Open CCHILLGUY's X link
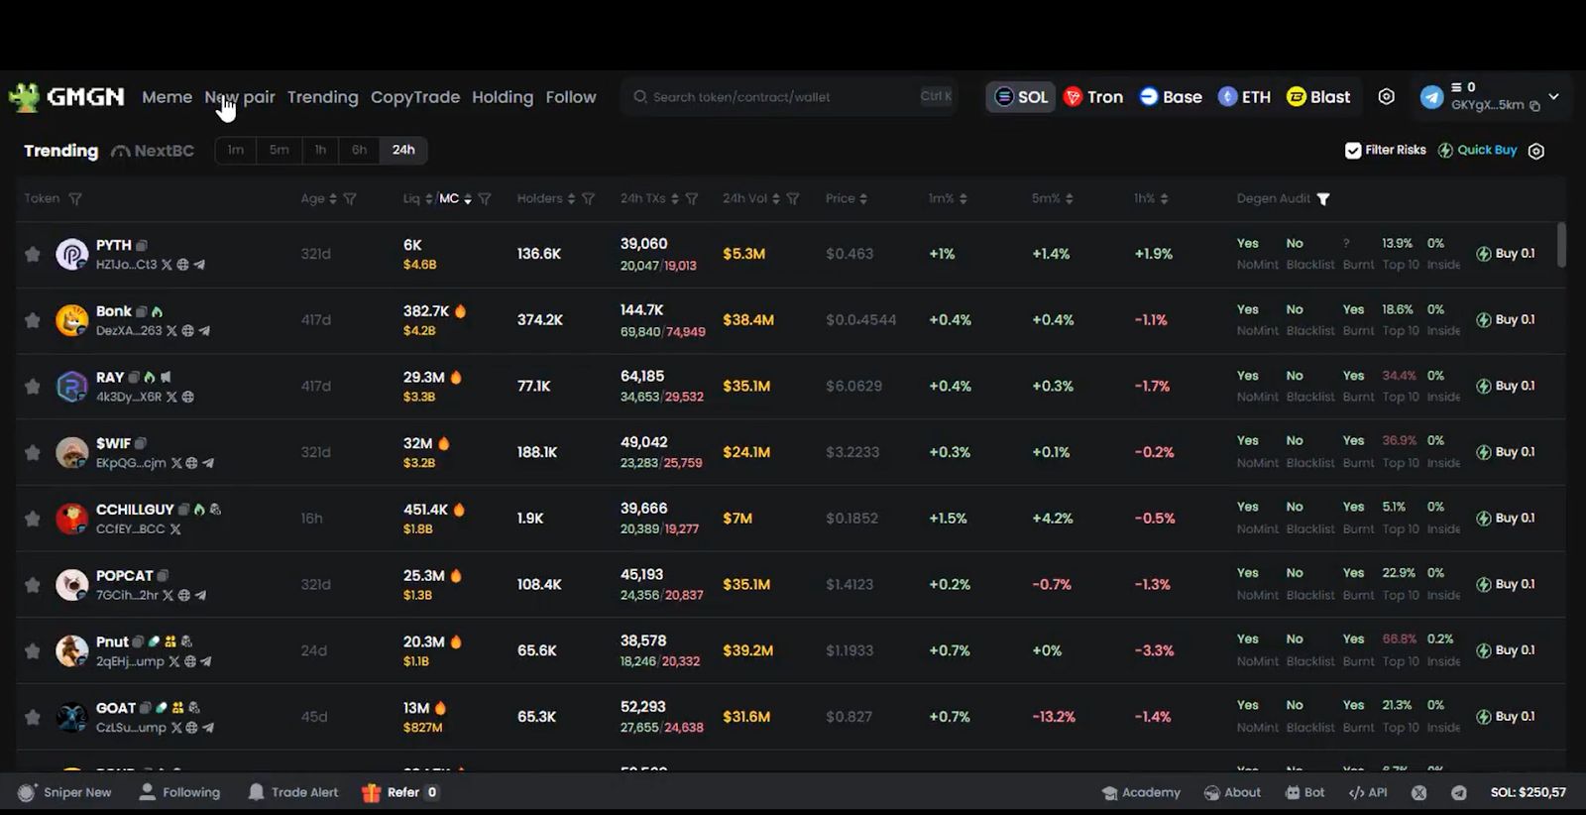Image resolution: width=1586 pixels, height=815 pixels. click(175, 529)
